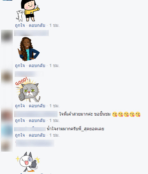Viewport: 148px width, 174px height.
Task: Open profile picture beside winking white cat comment
Action: pos(7,146)
